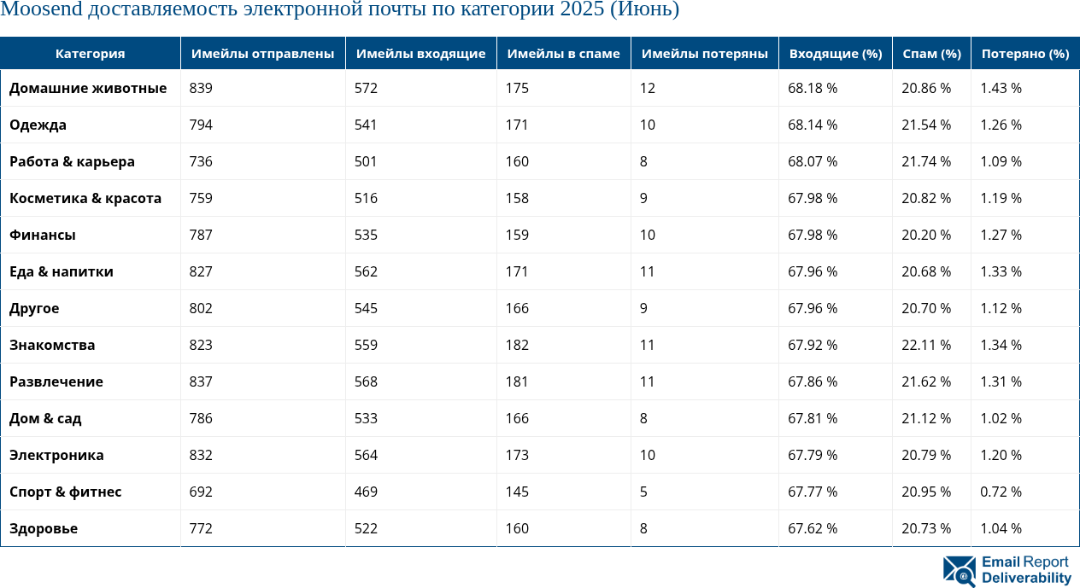Screen dimensions: 1080x588
Task: Sort by Имейлы отправлены column header
Action: pos(263,53)
